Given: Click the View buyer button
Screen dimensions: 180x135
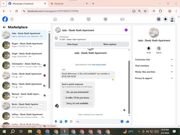Looking at the screenshot, I should [x=72, y=44].
